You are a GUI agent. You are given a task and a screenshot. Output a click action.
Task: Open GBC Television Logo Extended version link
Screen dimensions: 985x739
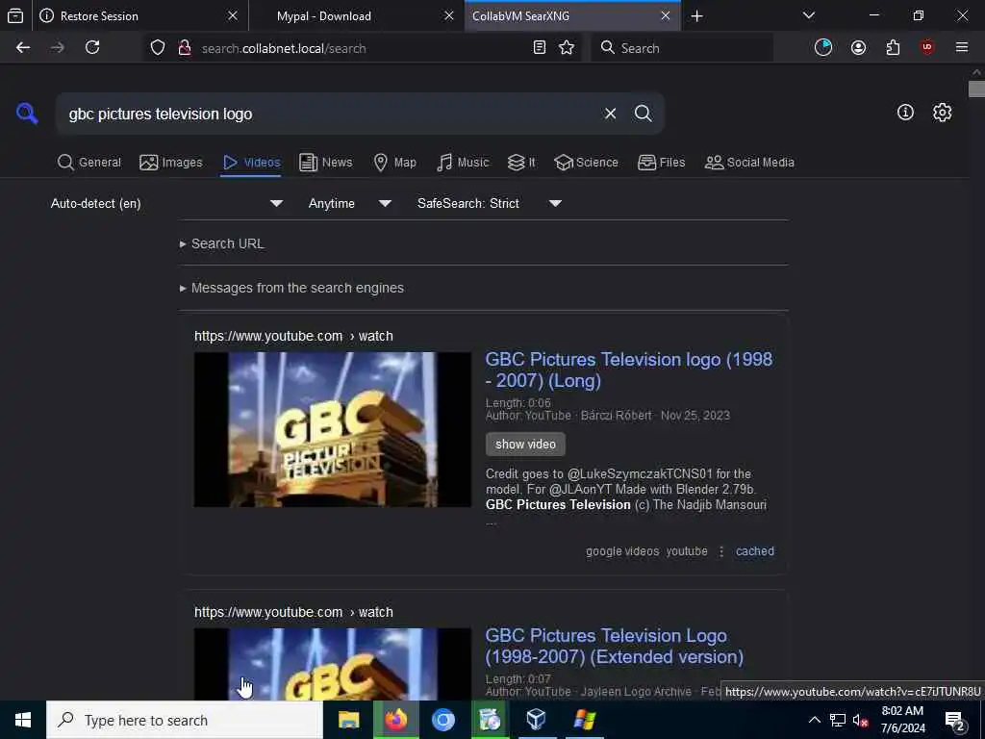pos(615,646)
